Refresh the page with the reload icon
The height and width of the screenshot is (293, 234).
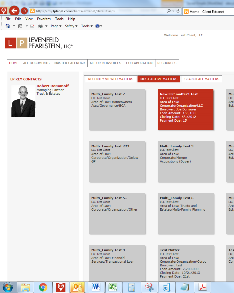click(178, 11)
